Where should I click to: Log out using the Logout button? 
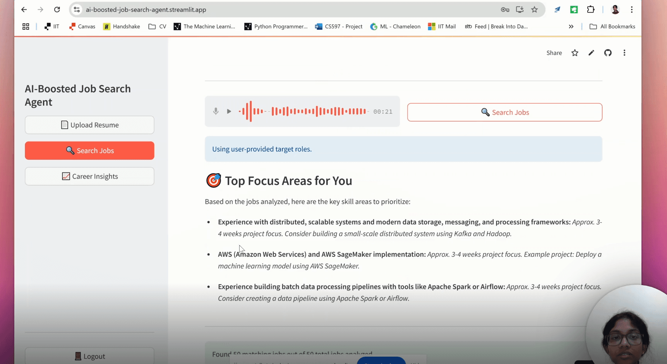pyautogui.click(x=89, y=356)
